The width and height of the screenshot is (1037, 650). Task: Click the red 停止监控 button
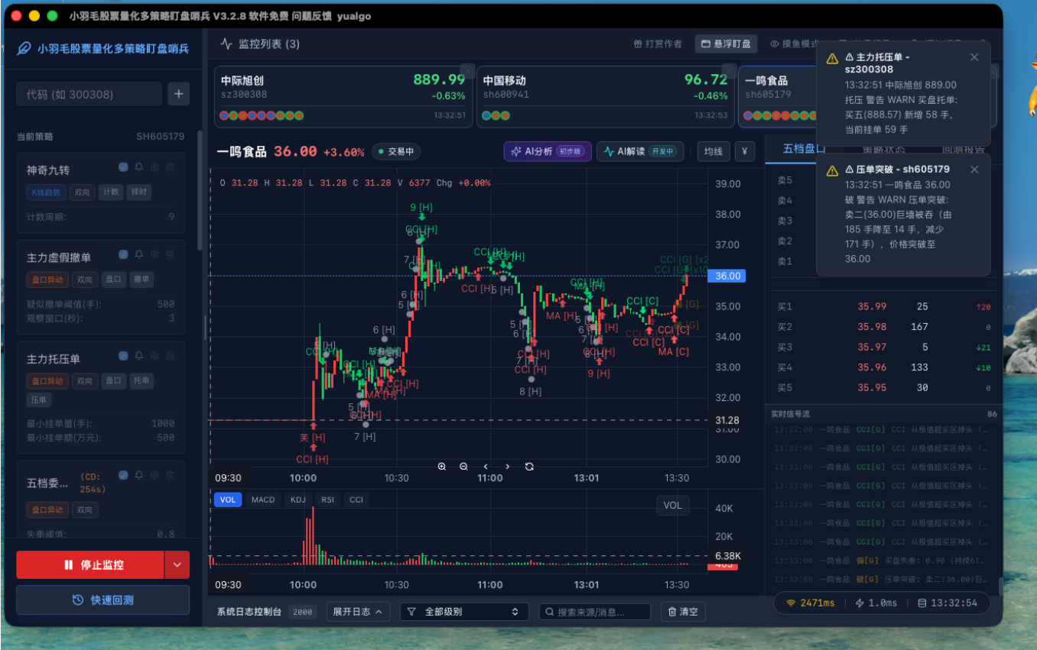[x=90, y=565]
